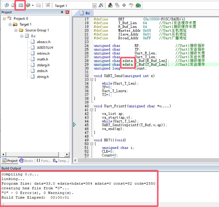219x207 pixels.
Task: Click the Batch Build icon
Action: 28,5
